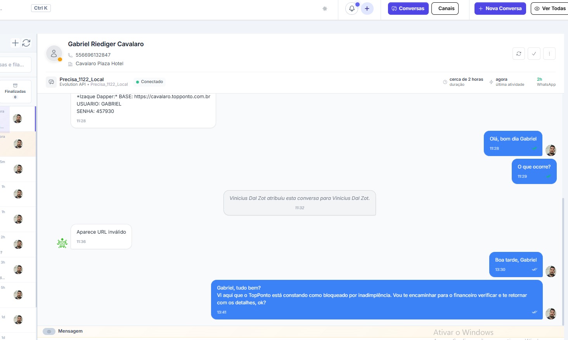Mark conversation resolved with checkmark icon
The width and height of the screenshot is (568, 340).
[534, 54]
